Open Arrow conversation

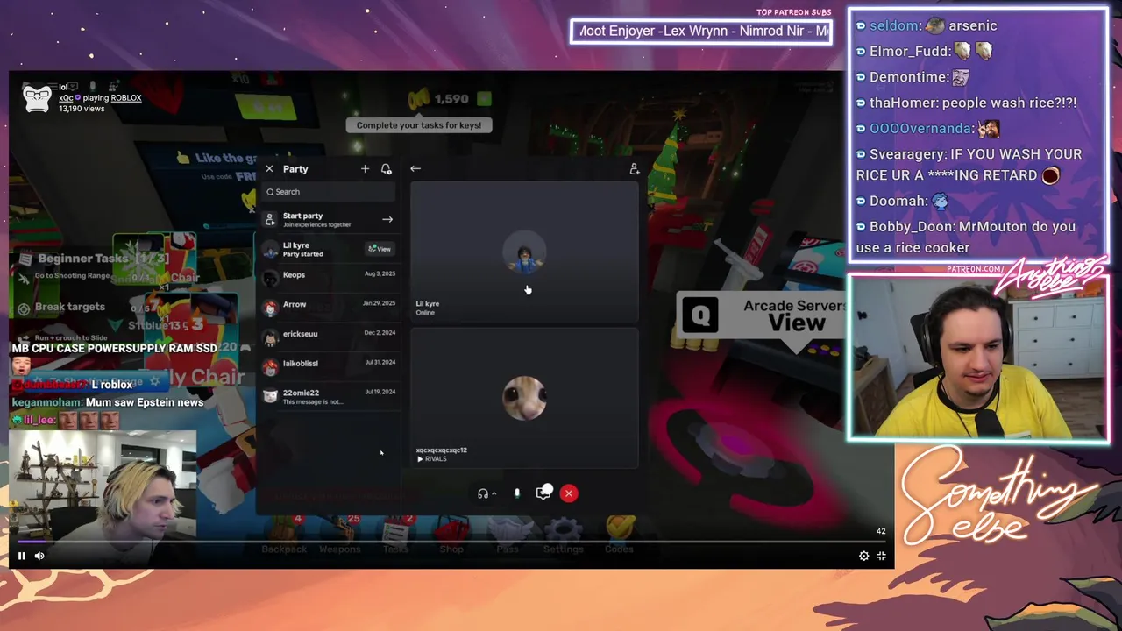pos(329,308)
